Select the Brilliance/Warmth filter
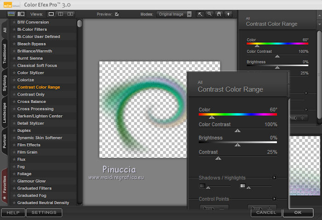The image size is (322, 220). tap(34, 51)
